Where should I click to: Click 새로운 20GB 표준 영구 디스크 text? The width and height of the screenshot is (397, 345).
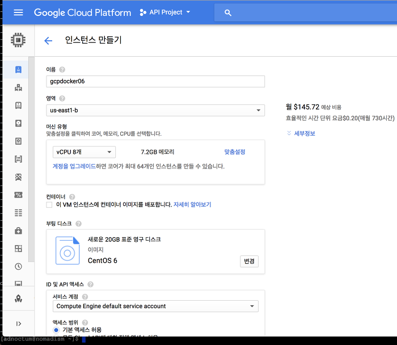124,239
